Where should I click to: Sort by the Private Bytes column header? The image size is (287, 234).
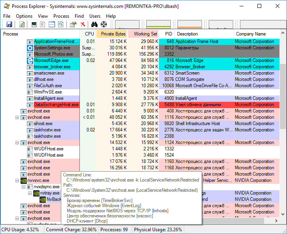click(x=111, y=34)
